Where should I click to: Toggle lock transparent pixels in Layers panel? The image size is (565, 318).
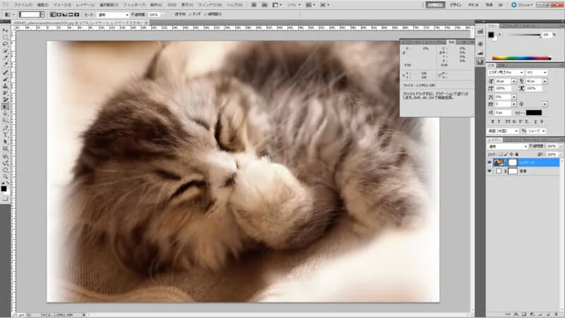pyautogui.click(x=501, y=154)
